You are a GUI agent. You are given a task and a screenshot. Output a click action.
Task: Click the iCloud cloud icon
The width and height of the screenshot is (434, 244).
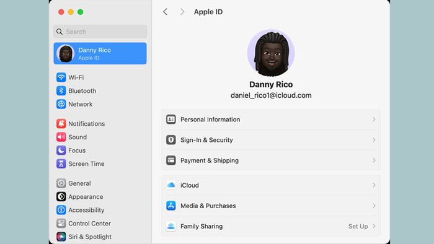click(x=170, y=185)
